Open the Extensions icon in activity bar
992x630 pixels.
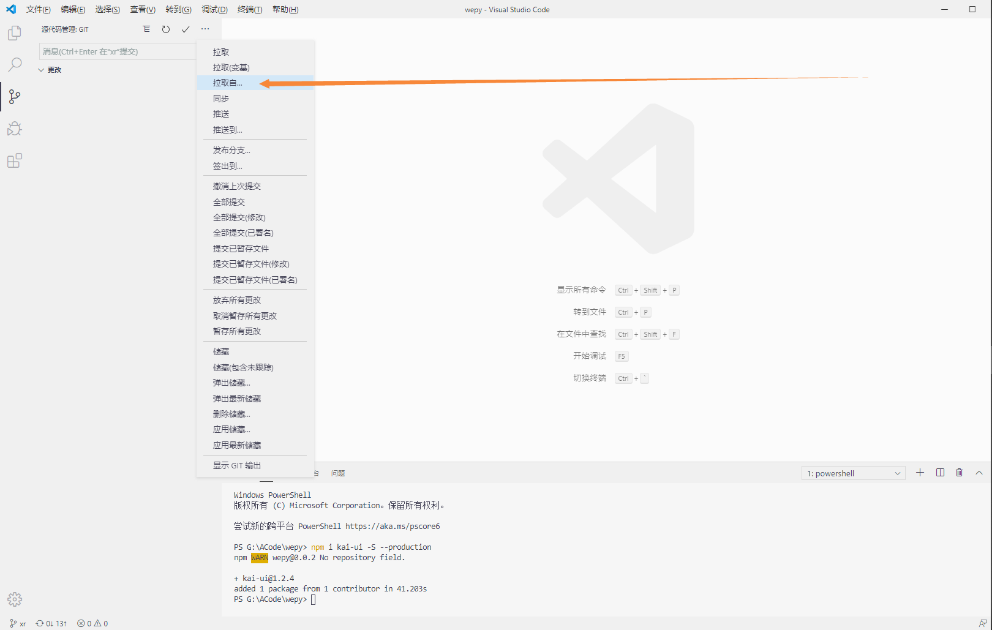pos(14,160)
